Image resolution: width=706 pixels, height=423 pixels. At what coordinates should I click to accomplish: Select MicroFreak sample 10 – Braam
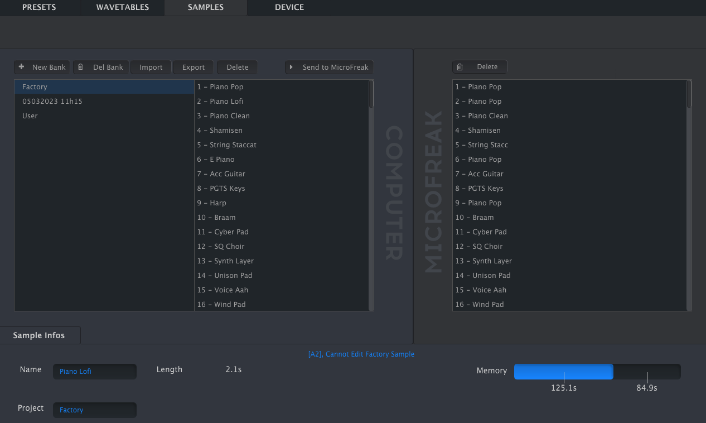tap(569, 217)
